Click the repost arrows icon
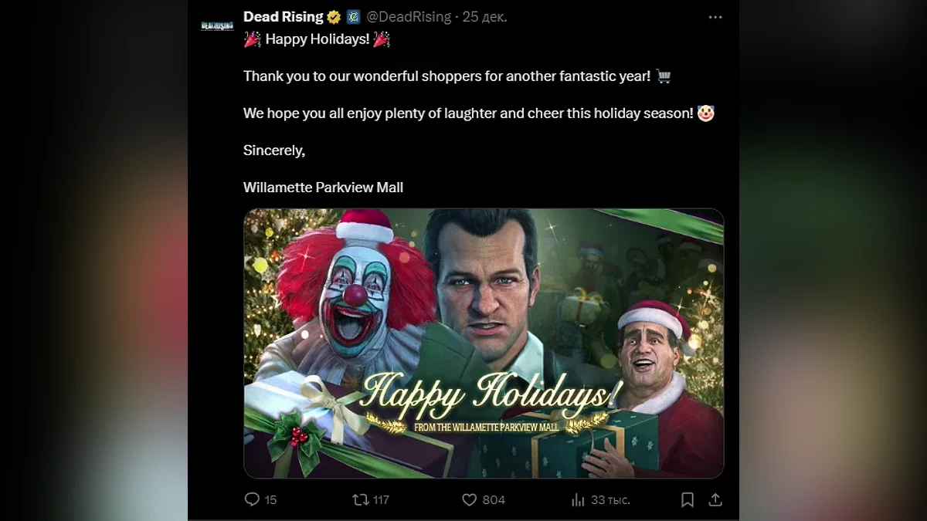This screenshot has width=927, height=521. 360,499
